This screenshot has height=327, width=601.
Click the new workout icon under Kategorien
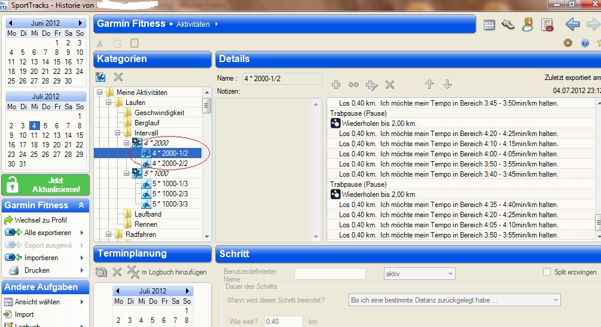(101, 77)
